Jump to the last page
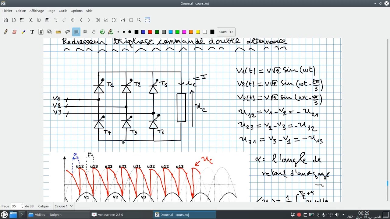Viewport: 390px width, 219px height. click(x=97, y=20)
